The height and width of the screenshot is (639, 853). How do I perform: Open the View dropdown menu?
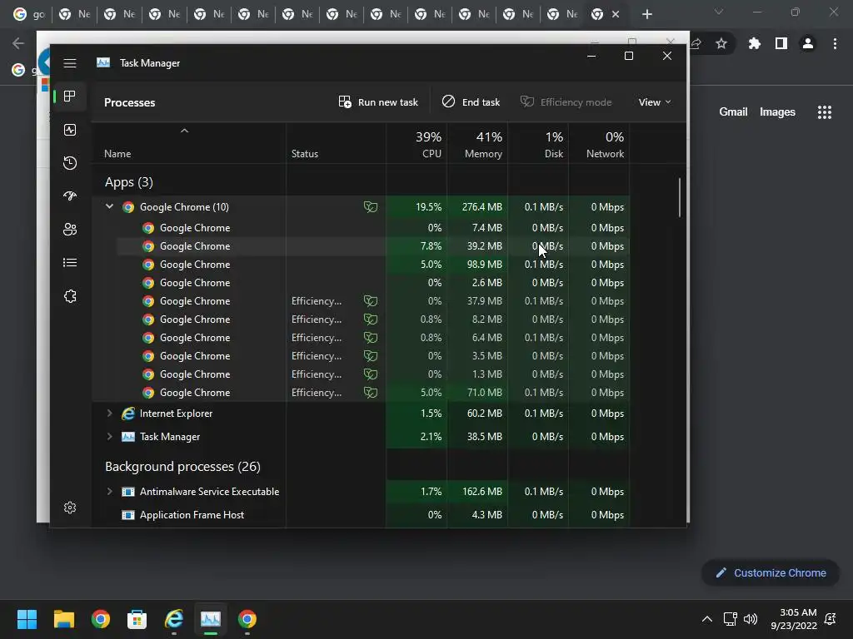(655, 102)
